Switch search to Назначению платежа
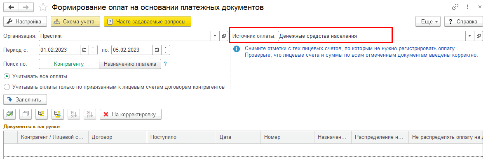 coord(130,64)
